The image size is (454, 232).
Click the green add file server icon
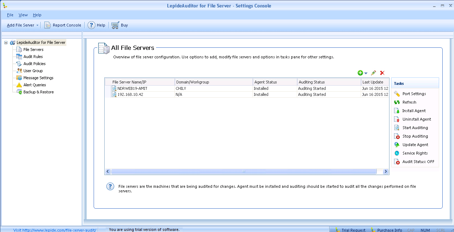coord(360,73)
